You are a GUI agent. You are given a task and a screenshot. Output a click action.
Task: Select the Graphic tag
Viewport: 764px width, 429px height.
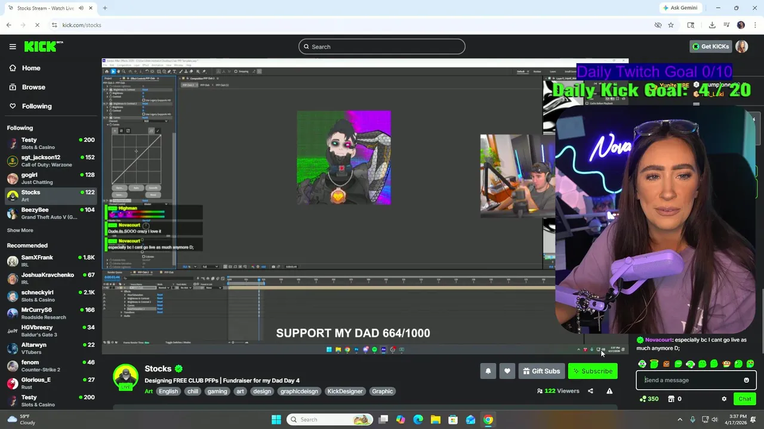tap(383, 391)
